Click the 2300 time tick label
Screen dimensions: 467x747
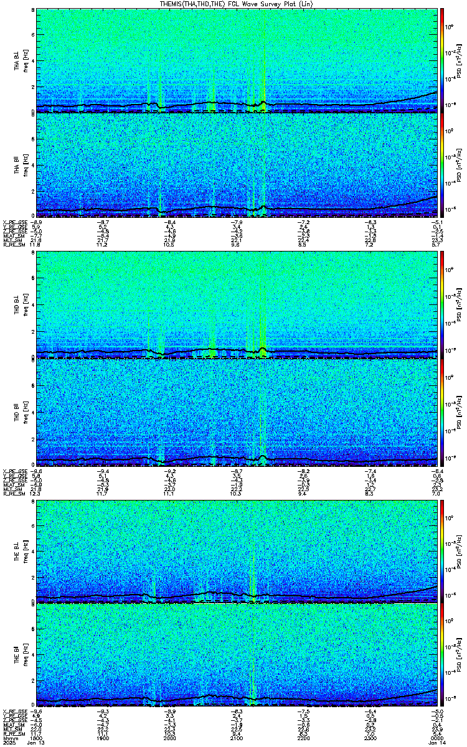tap(371, 738)
